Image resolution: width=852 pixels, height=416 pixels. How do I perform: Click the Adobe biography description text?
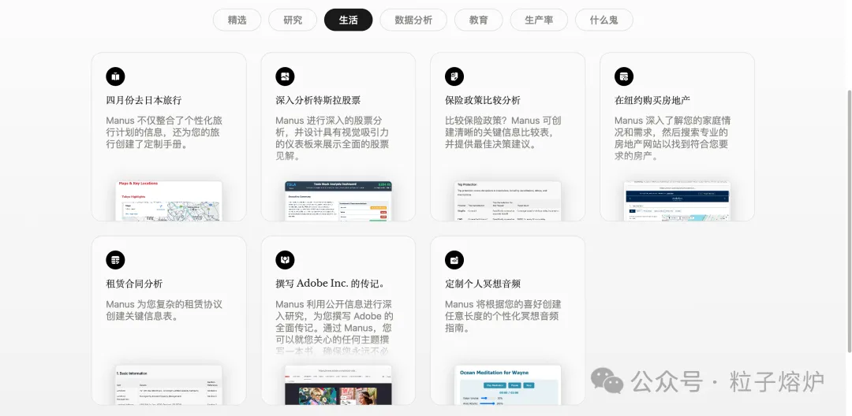[334, 328]
